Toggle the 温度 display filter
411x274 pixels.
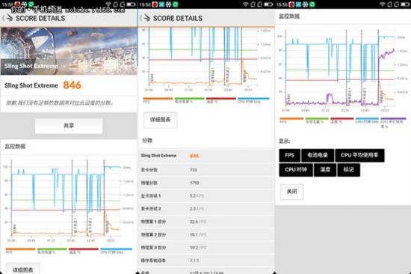pos(325,170)
